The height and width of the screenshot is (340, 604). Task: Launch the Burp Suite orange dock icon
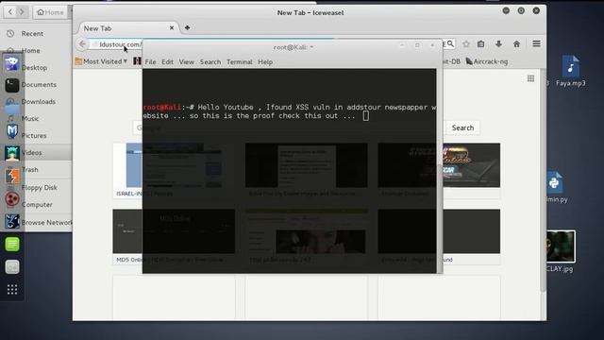12,177
